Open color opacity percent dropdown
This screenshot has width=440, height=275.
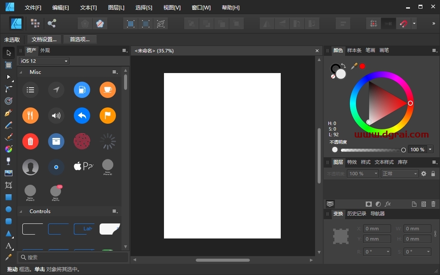430,150
